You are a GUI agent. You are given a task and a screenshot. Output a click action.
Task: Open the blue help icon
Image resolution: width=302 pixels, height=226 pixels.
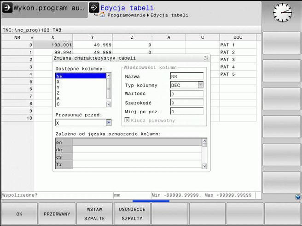pos(298,197)
